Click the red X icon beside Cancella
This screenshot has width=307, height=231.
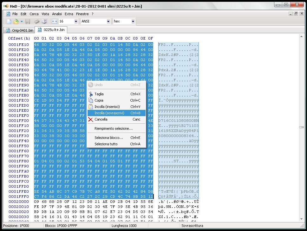click(x=91, y=119)
